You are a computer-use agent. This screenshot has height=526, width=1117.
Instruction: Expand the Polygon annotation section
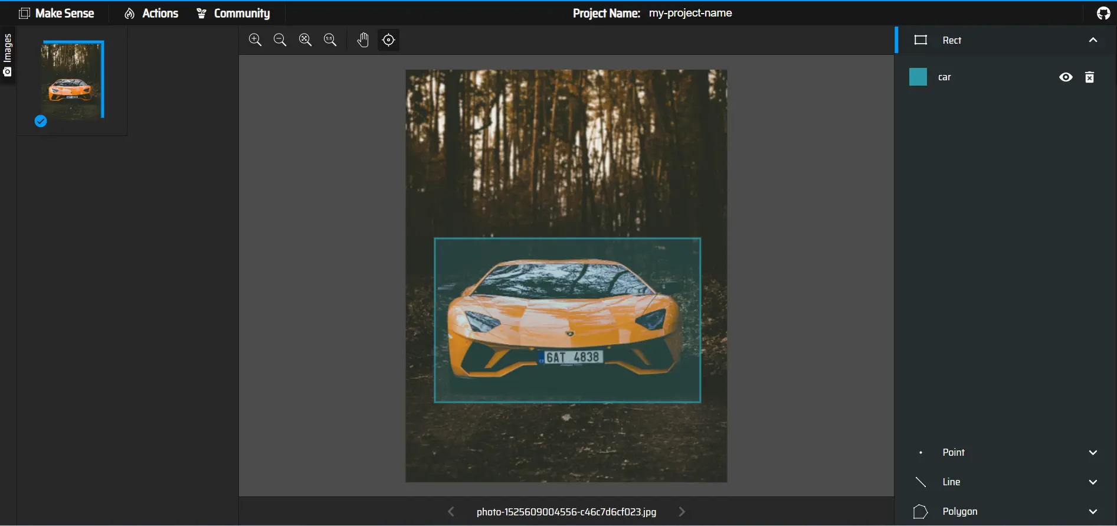[x=1093, y=512]
